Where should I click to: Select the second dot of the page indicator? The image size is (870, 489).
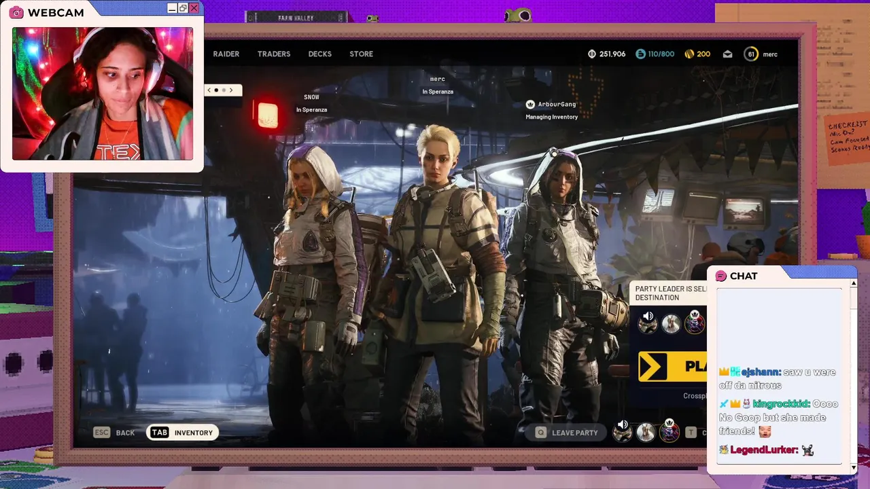[224, 90]
